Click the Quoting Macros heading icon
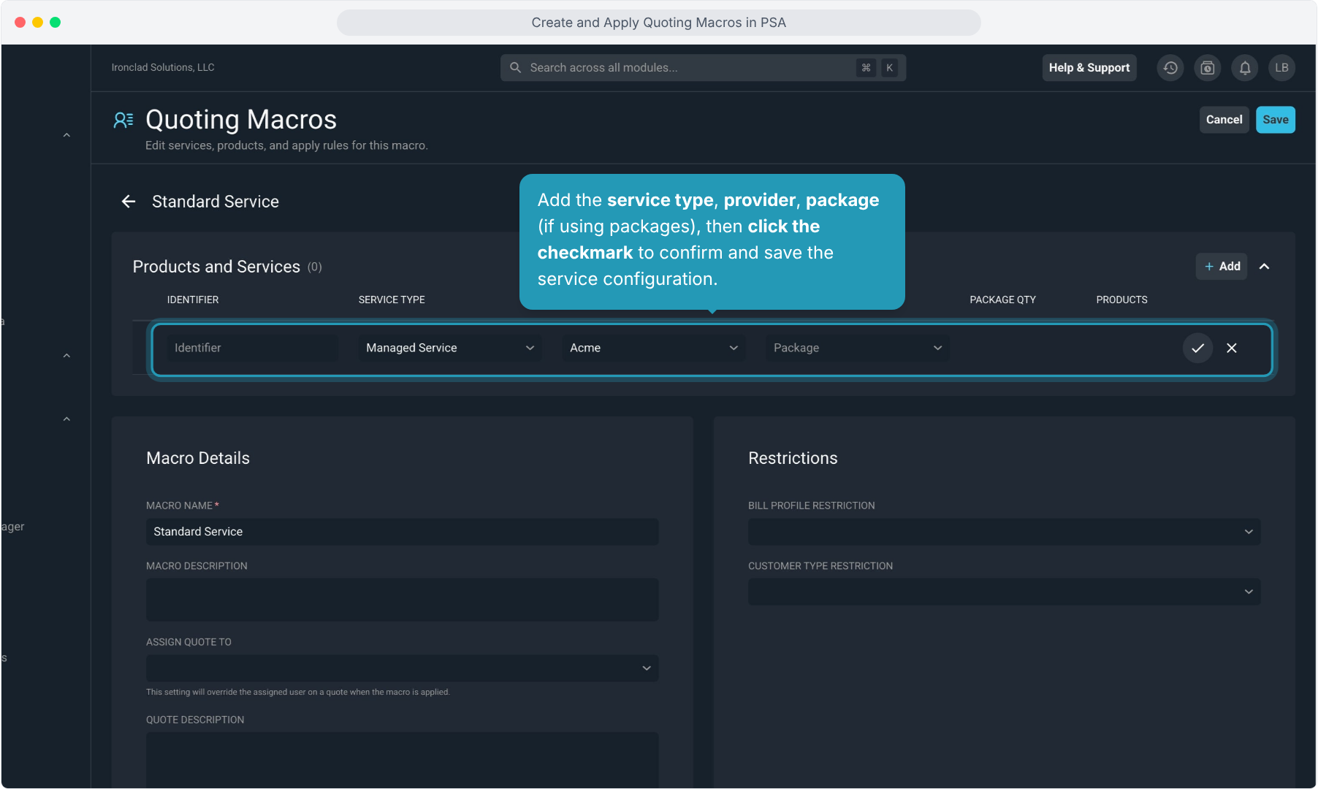The width and height of the screenshot is (1318, 789). (123, 121)
